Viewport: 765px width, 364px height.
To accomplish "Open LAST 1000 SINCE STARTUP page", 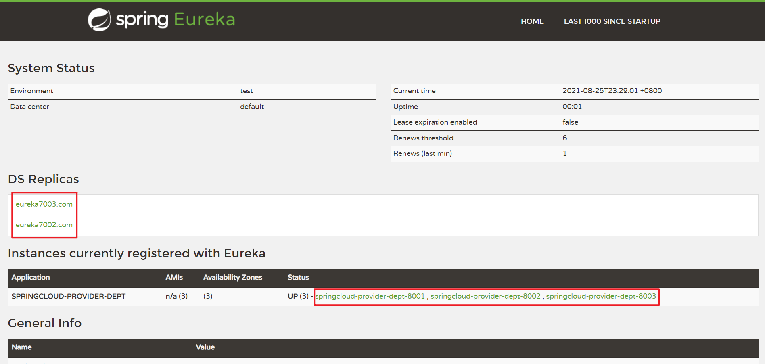I will (x=612, y=21).
